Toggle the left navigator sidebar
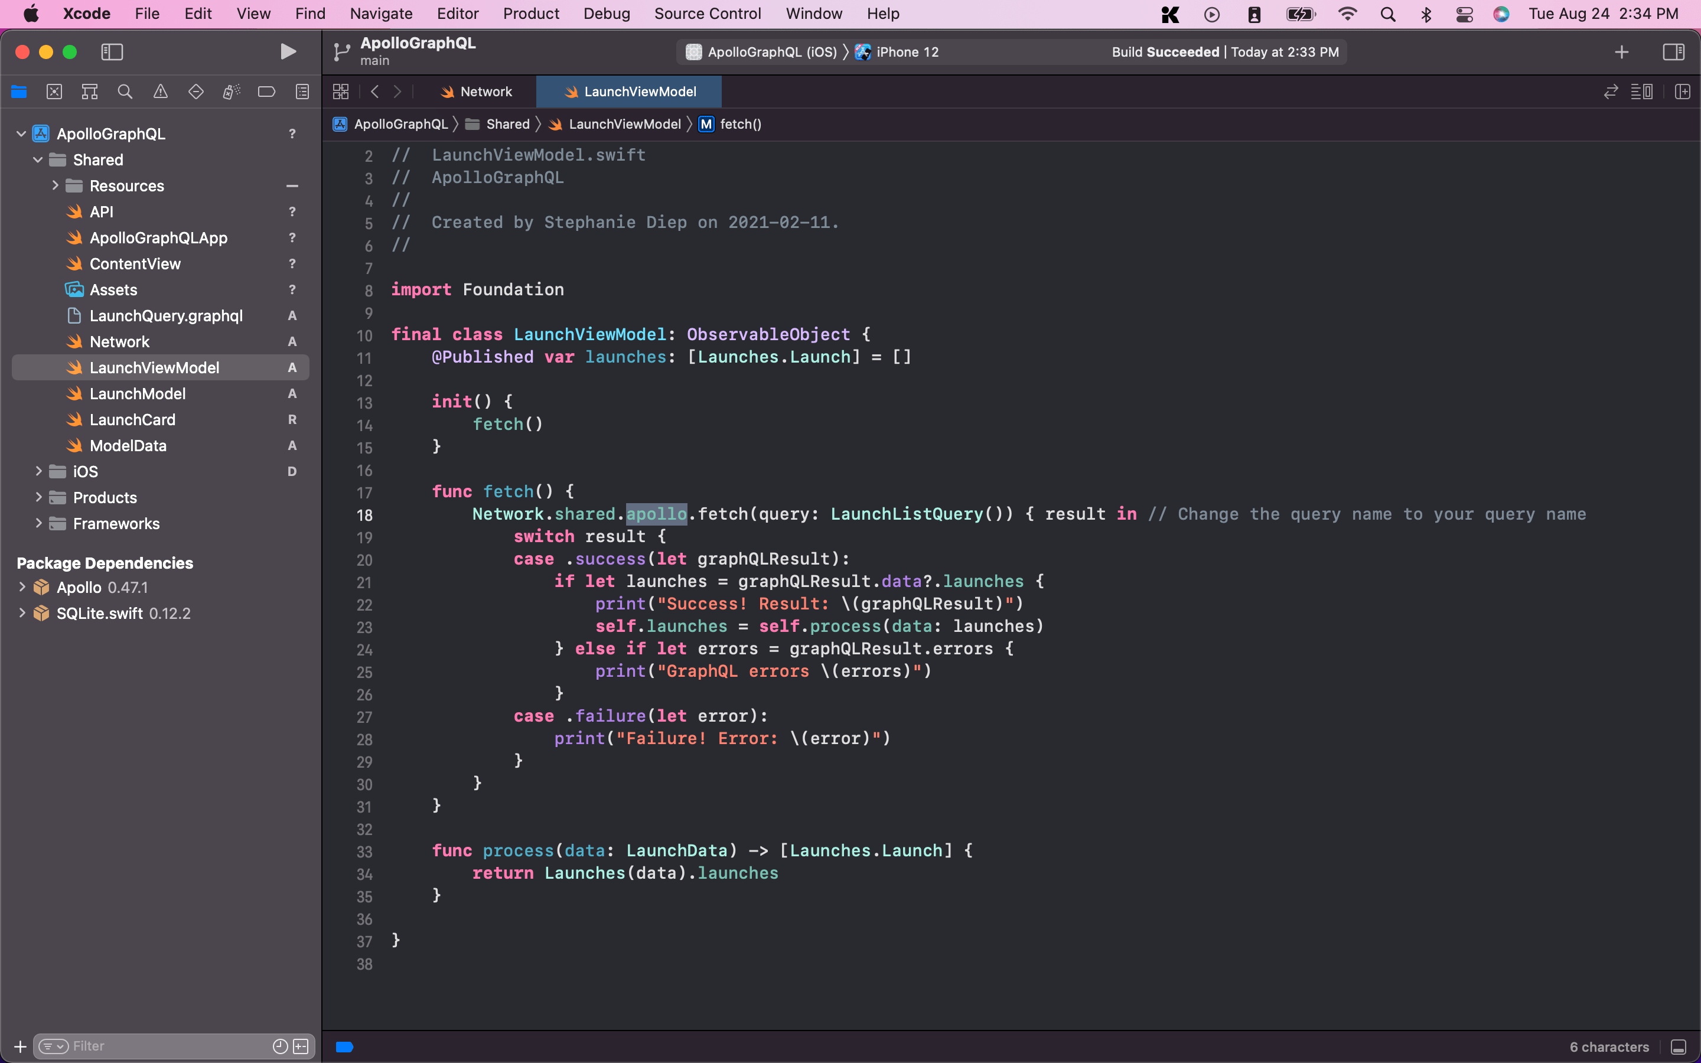 pyautogui.click(x=112, y=51)
